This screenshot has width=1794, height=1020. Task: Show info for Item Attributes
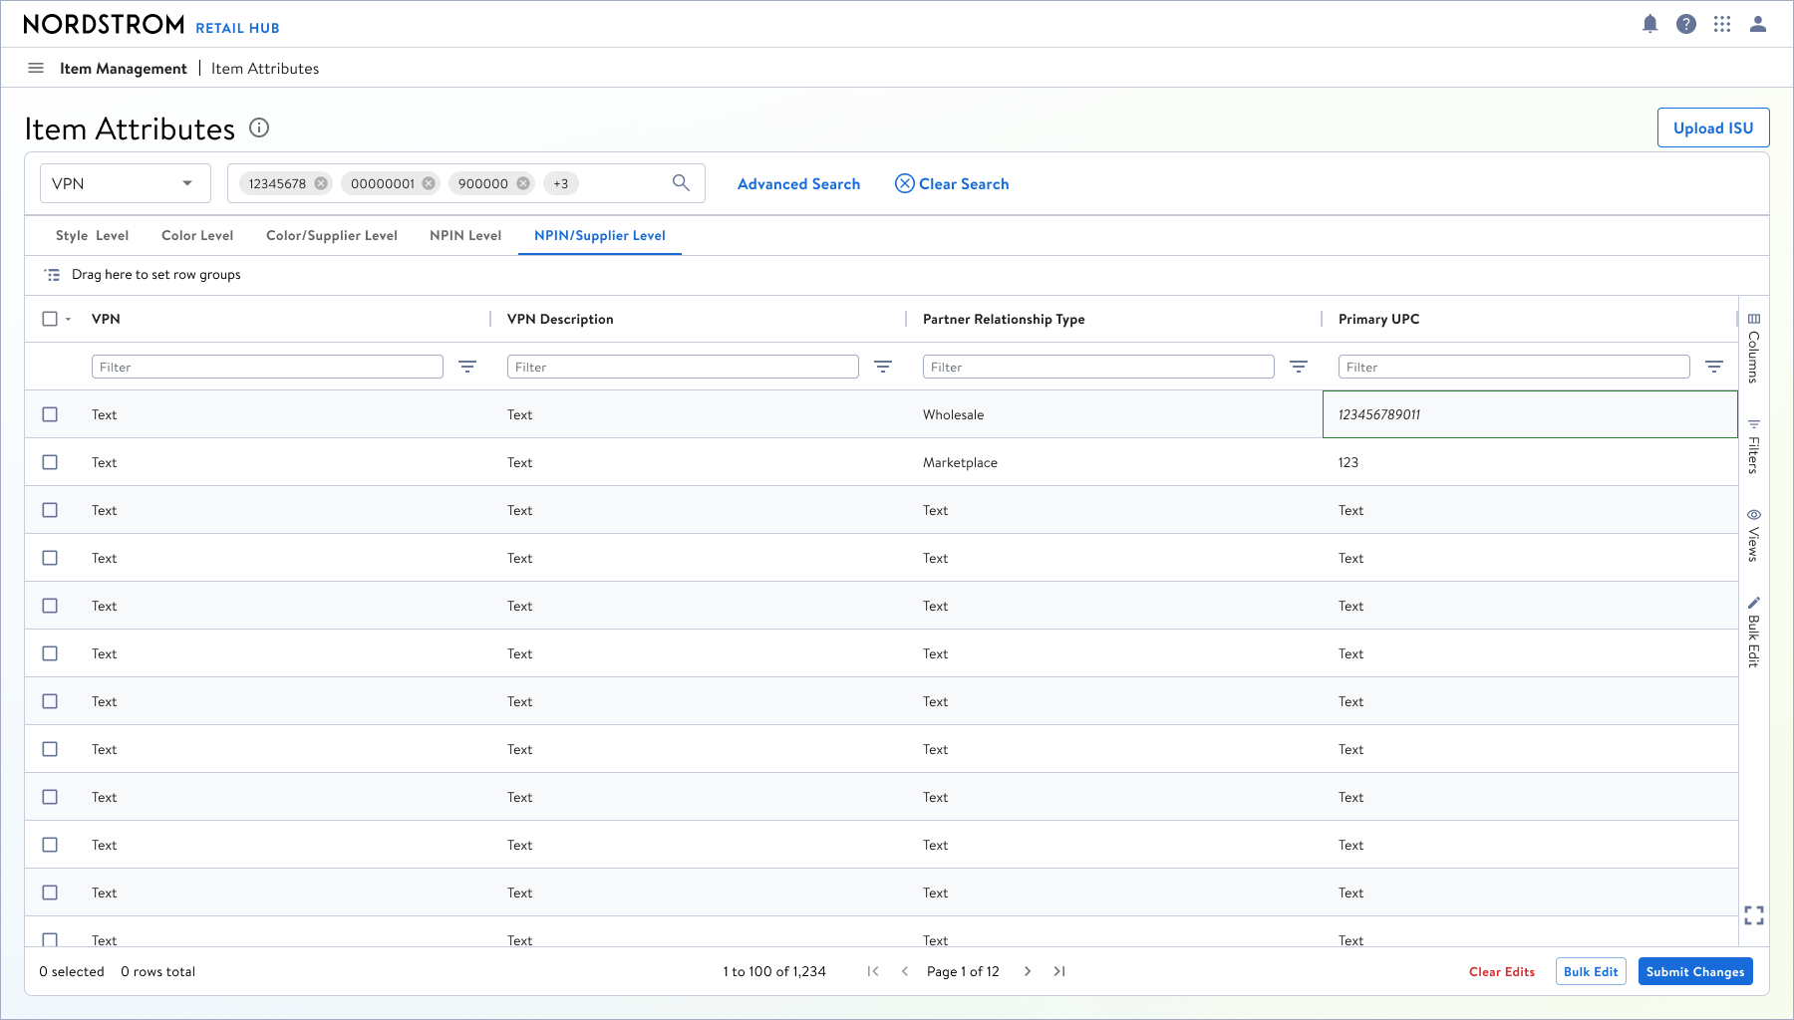[259, 127]
